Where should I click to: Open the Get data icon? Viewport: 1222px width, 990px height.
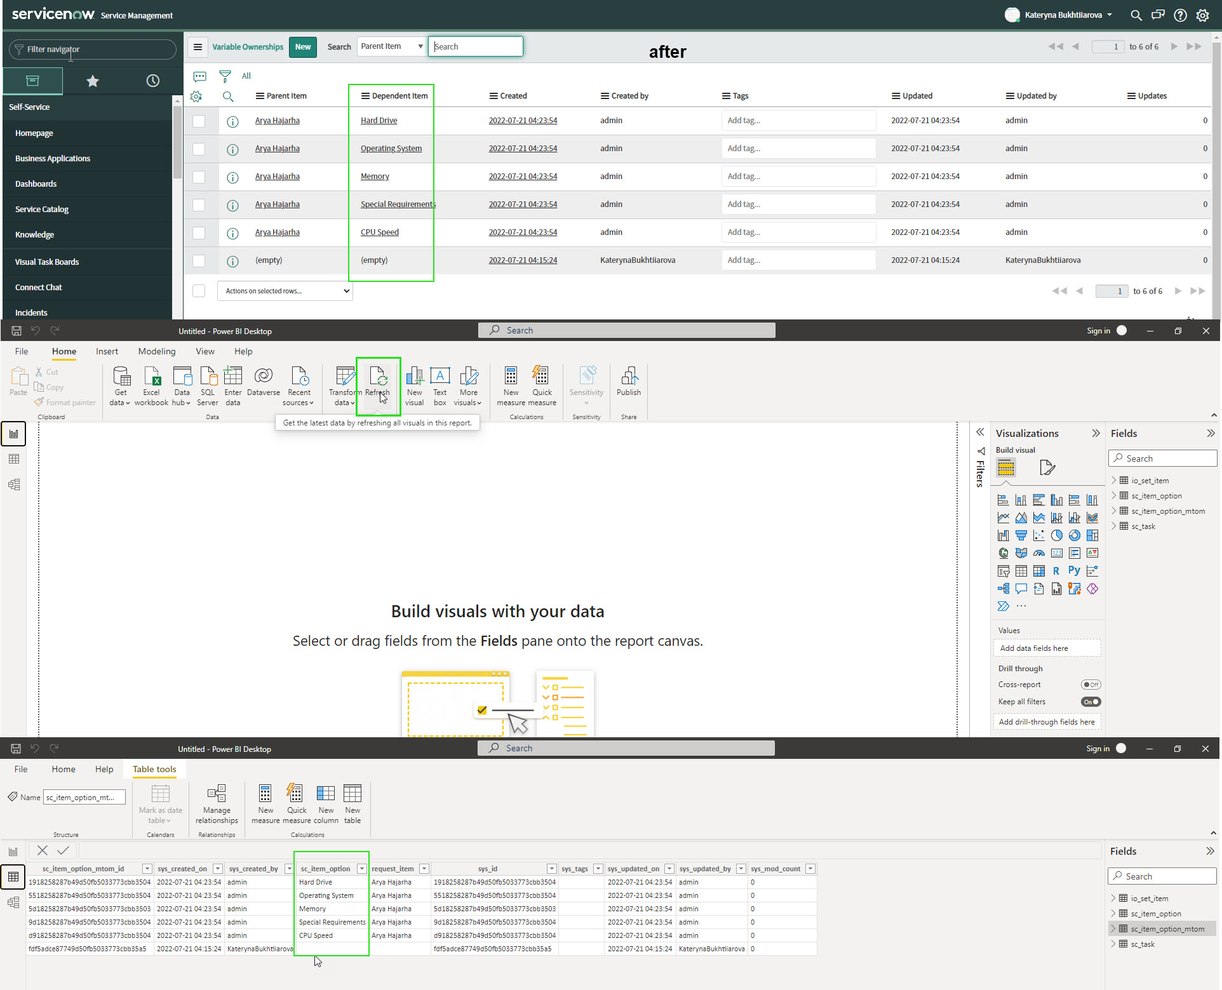click(121, 377)
